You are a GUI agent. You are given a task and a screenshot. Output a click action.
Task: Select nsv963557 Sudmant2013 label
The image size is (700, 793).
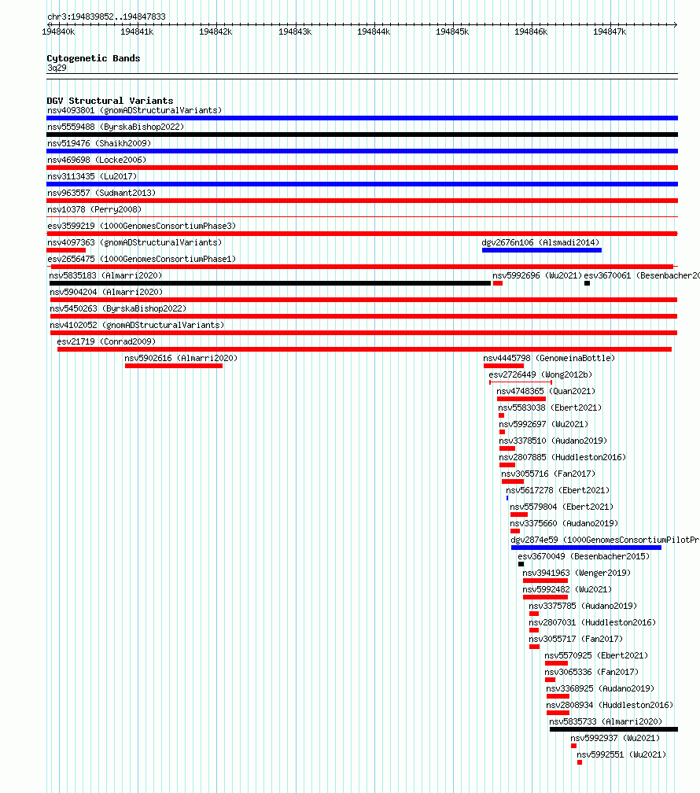point(101,194)
